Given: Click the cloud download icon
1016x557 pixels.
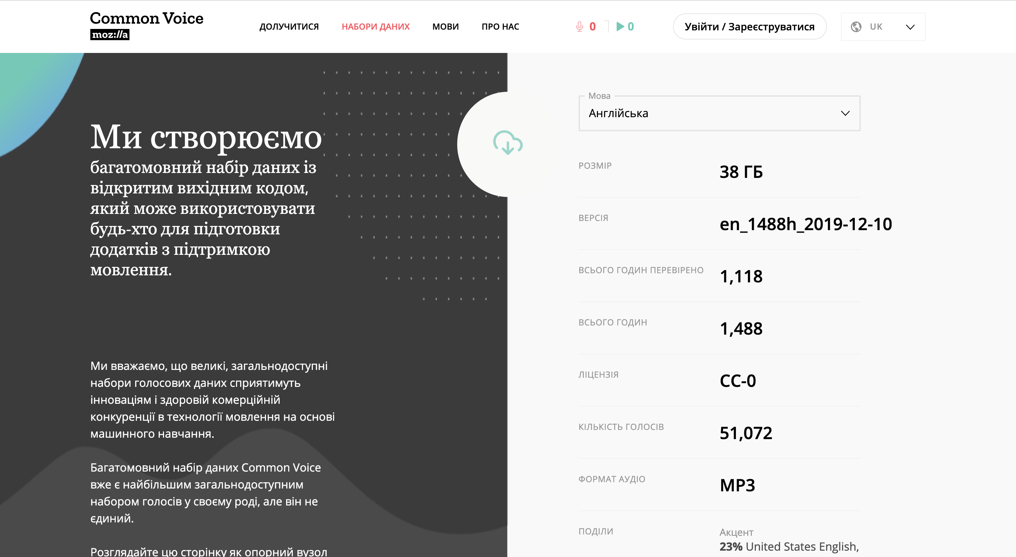Looking at the screenshot, I should (x=508, y=143).
